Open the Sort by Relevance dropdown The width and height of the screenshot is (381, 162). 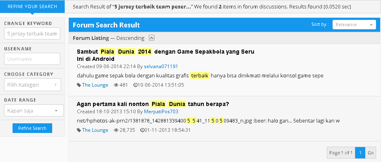pyautogui.click(x=354, y=25)
